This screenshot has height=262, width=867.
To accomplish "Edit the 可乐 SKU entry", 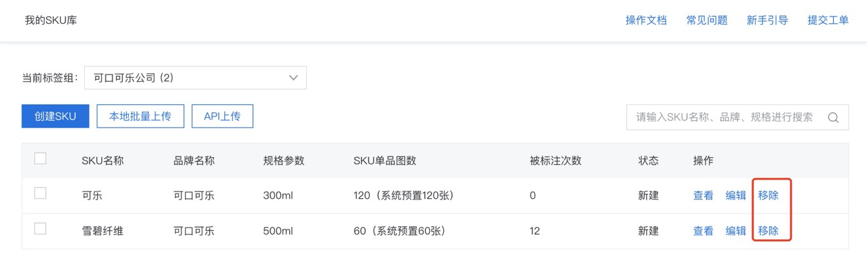I will [x=736, y=196].
